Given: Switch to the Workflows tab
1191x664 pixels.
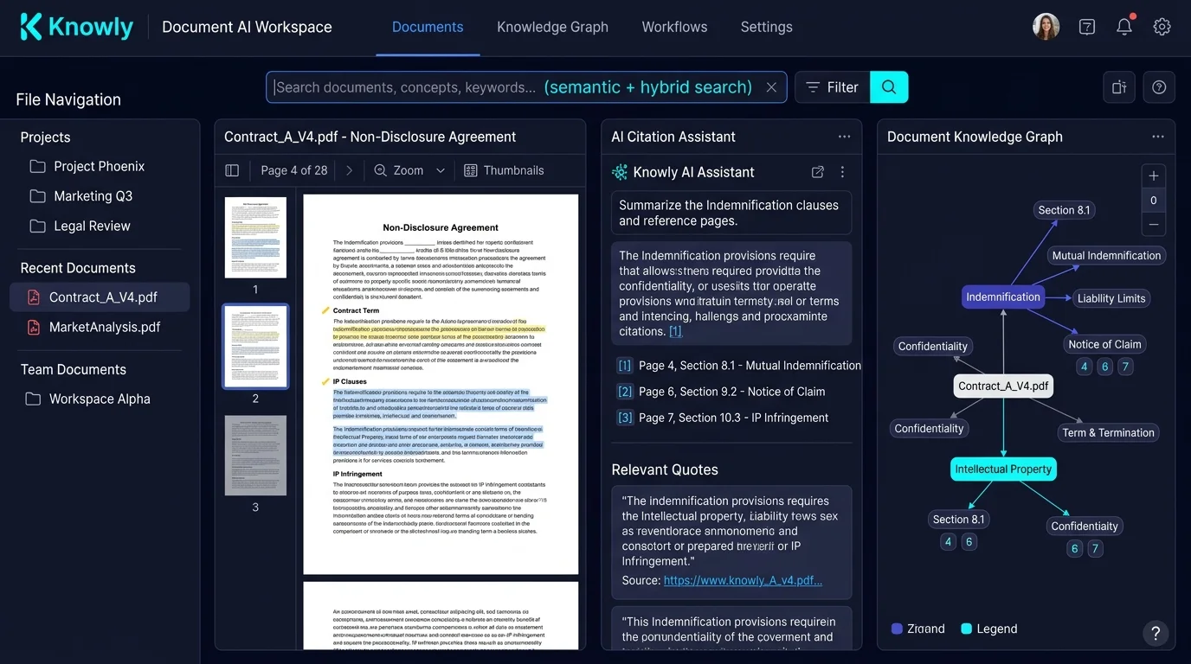Looking at the screenshot, I should (674, 27).
